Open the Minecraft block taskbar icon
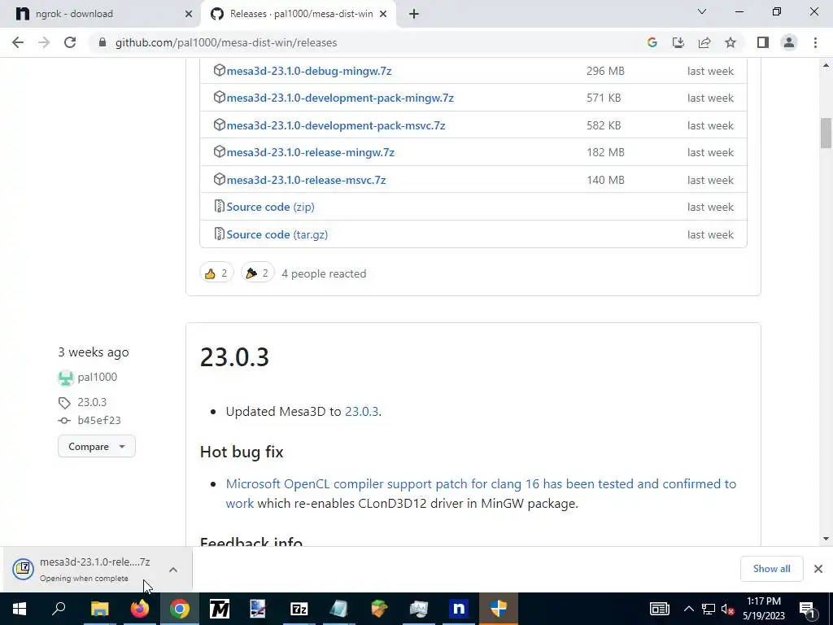The height and width of the screenshot is (625, 833). tap(379, 609)
